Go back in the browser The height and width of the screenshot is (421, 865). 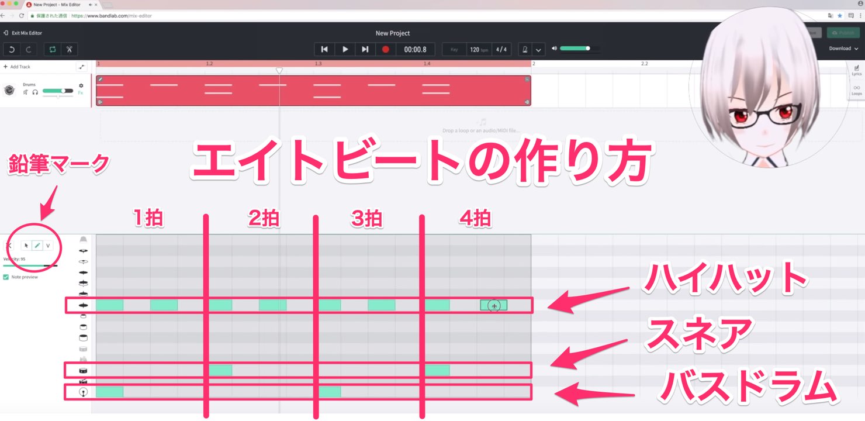coord(3,16)
